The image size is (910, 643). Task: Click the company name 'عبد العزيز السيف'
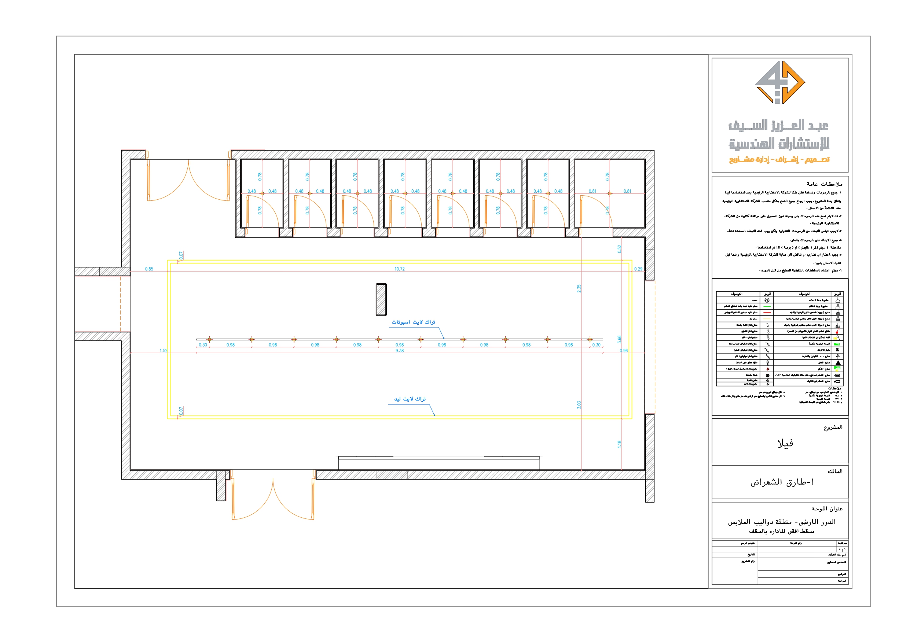pos(779,126)
